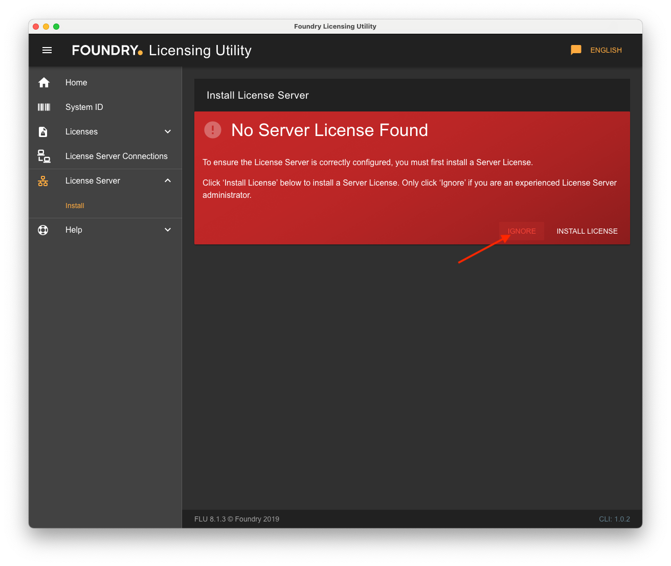Expand the Licenses section
Image resolution: width=671 pixels, height=566 pixels.
(x=168, y=131)
